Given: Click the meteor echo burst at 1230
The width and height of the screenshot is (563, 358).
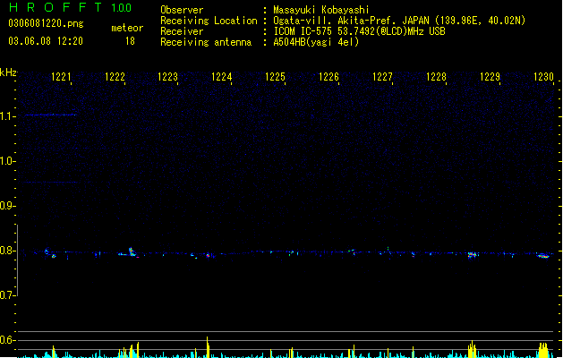Looking at the screenshot, I should click(x=543, y=255).
